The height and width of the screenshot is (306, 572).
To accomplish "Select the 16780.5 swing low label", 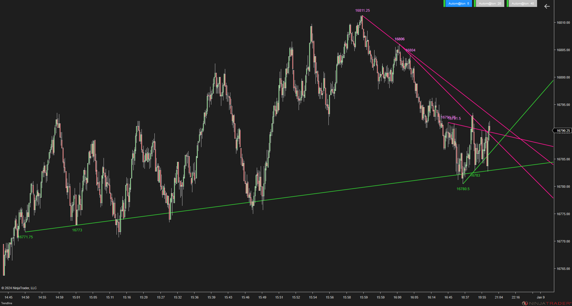I will (x=463, y=189).
